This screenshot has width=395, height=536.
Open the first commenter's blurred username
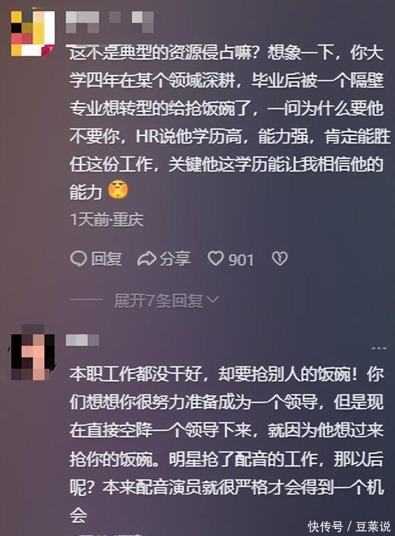[x=110, y=22]
